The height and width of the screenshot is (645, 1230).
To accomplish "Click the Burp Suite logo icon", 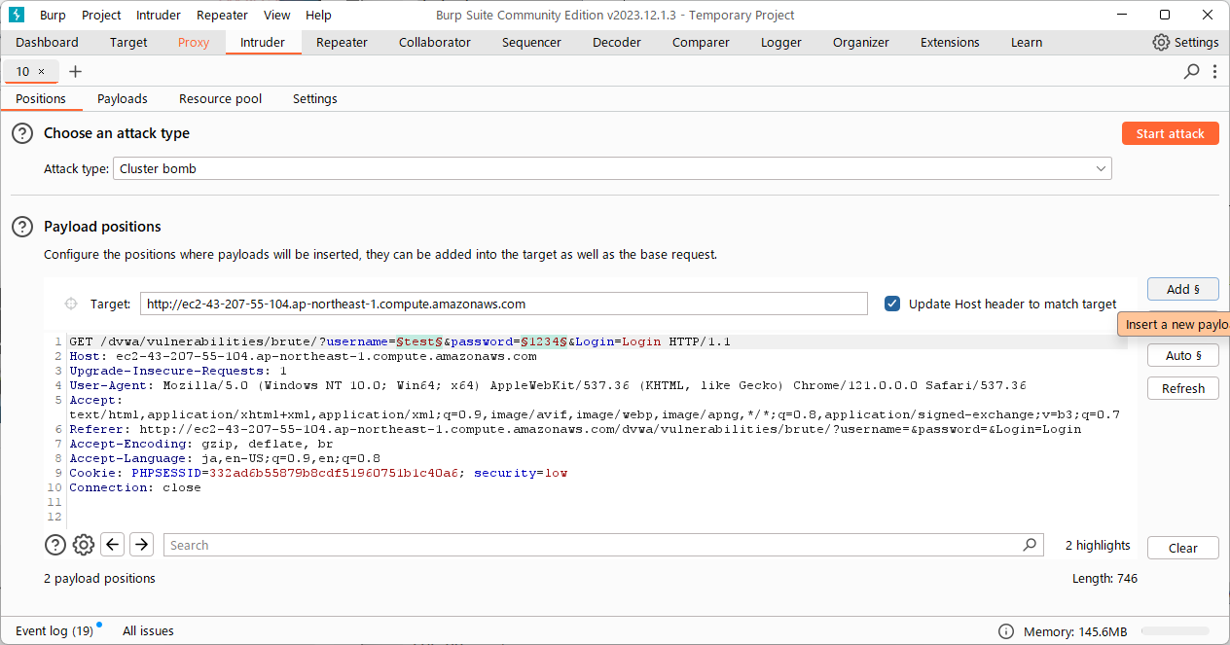I will [x=16, y=15].
